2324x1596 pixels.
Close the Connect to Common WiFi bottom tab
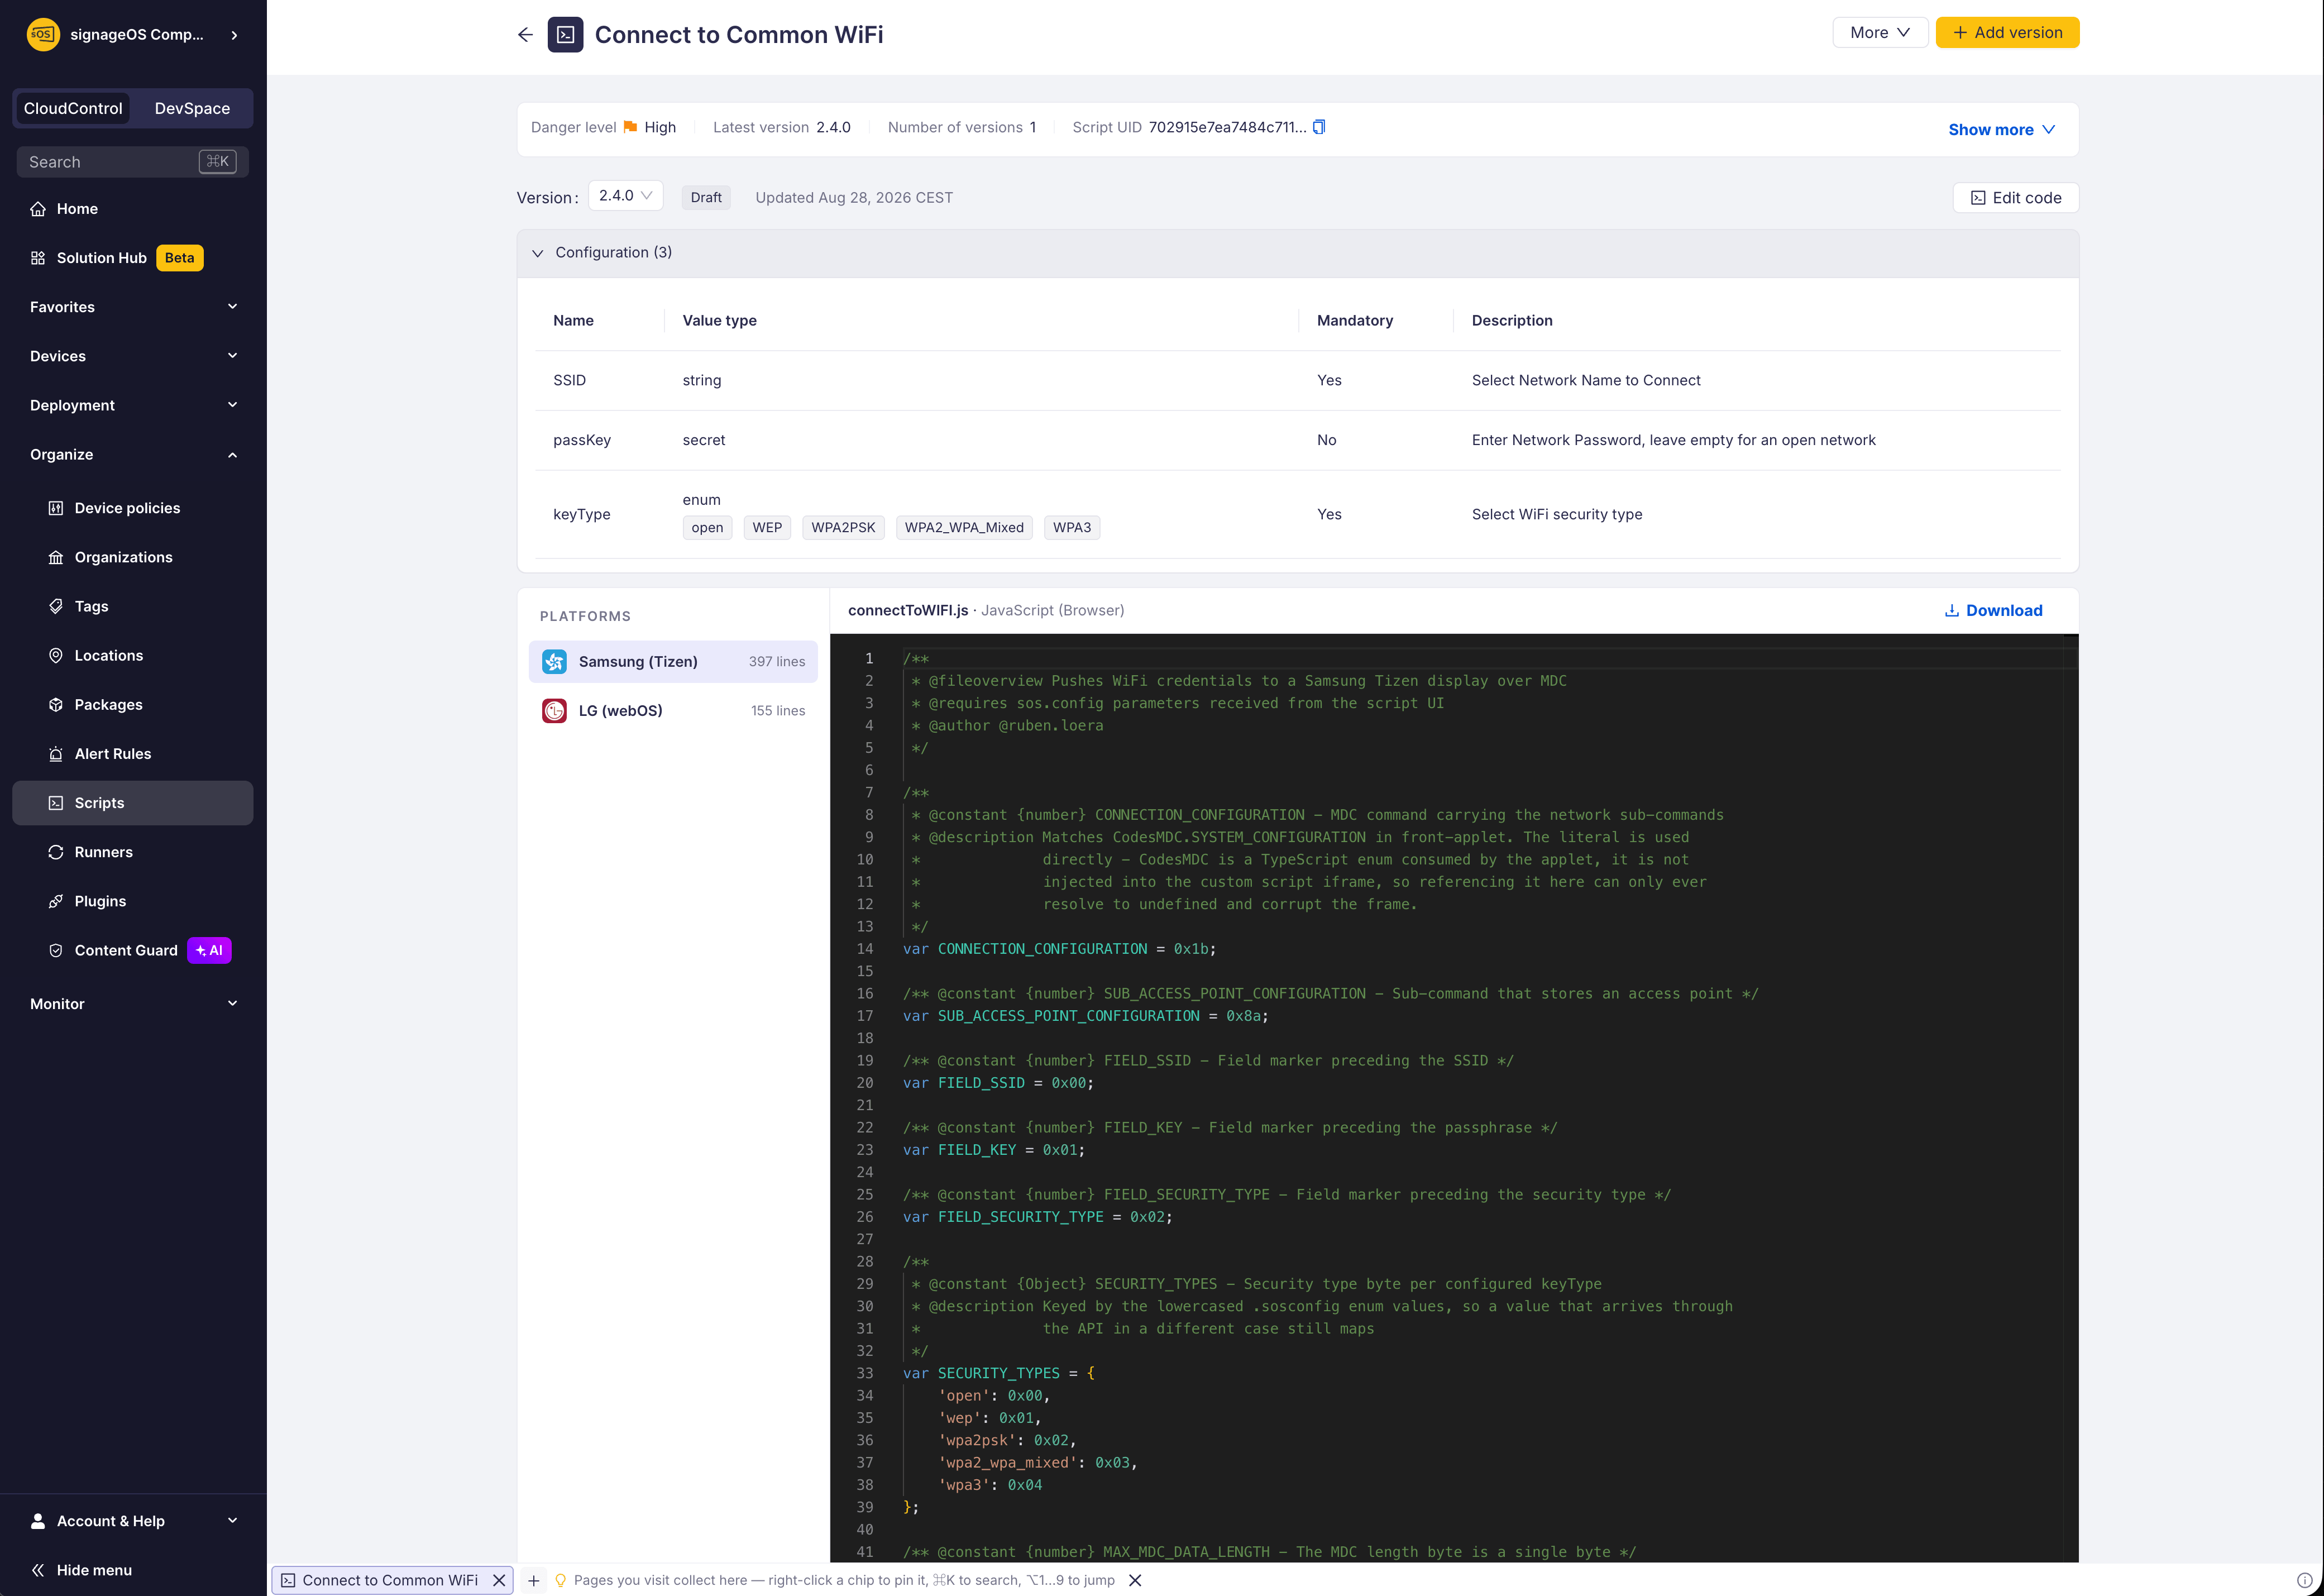pos(499,1580)
